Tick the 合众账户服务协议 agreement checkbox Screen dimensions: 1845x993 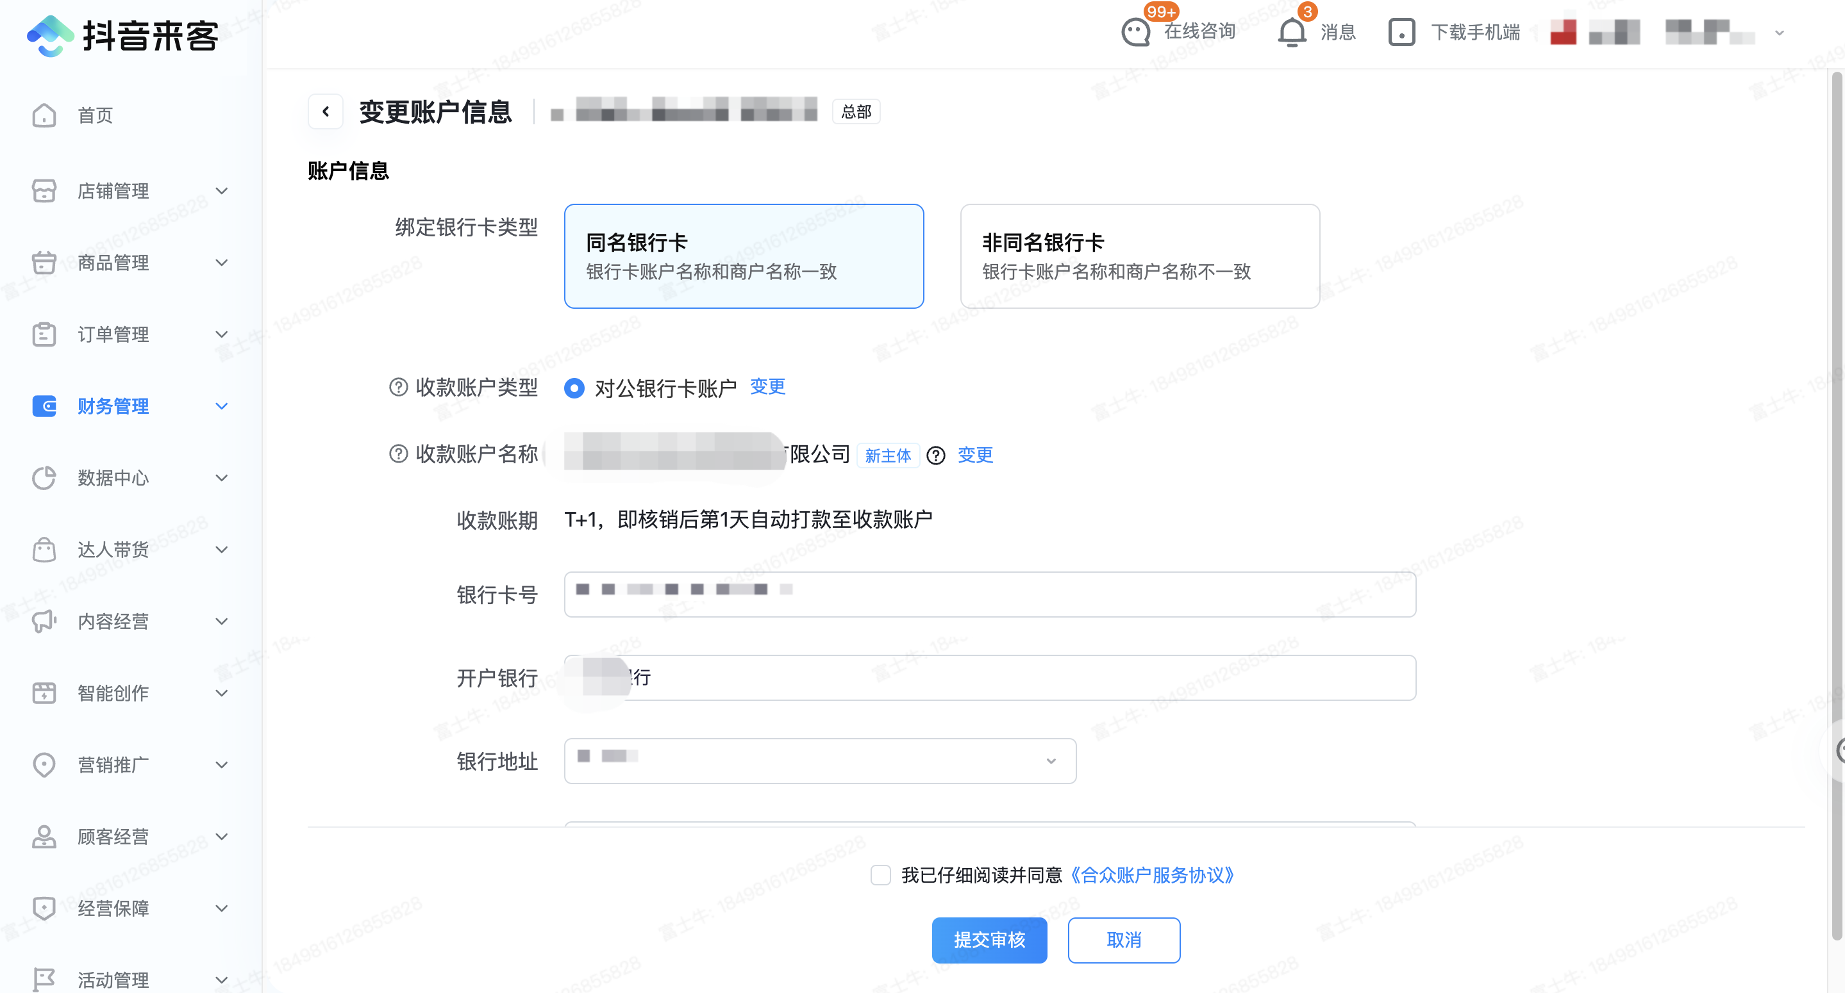click(880, 875)
